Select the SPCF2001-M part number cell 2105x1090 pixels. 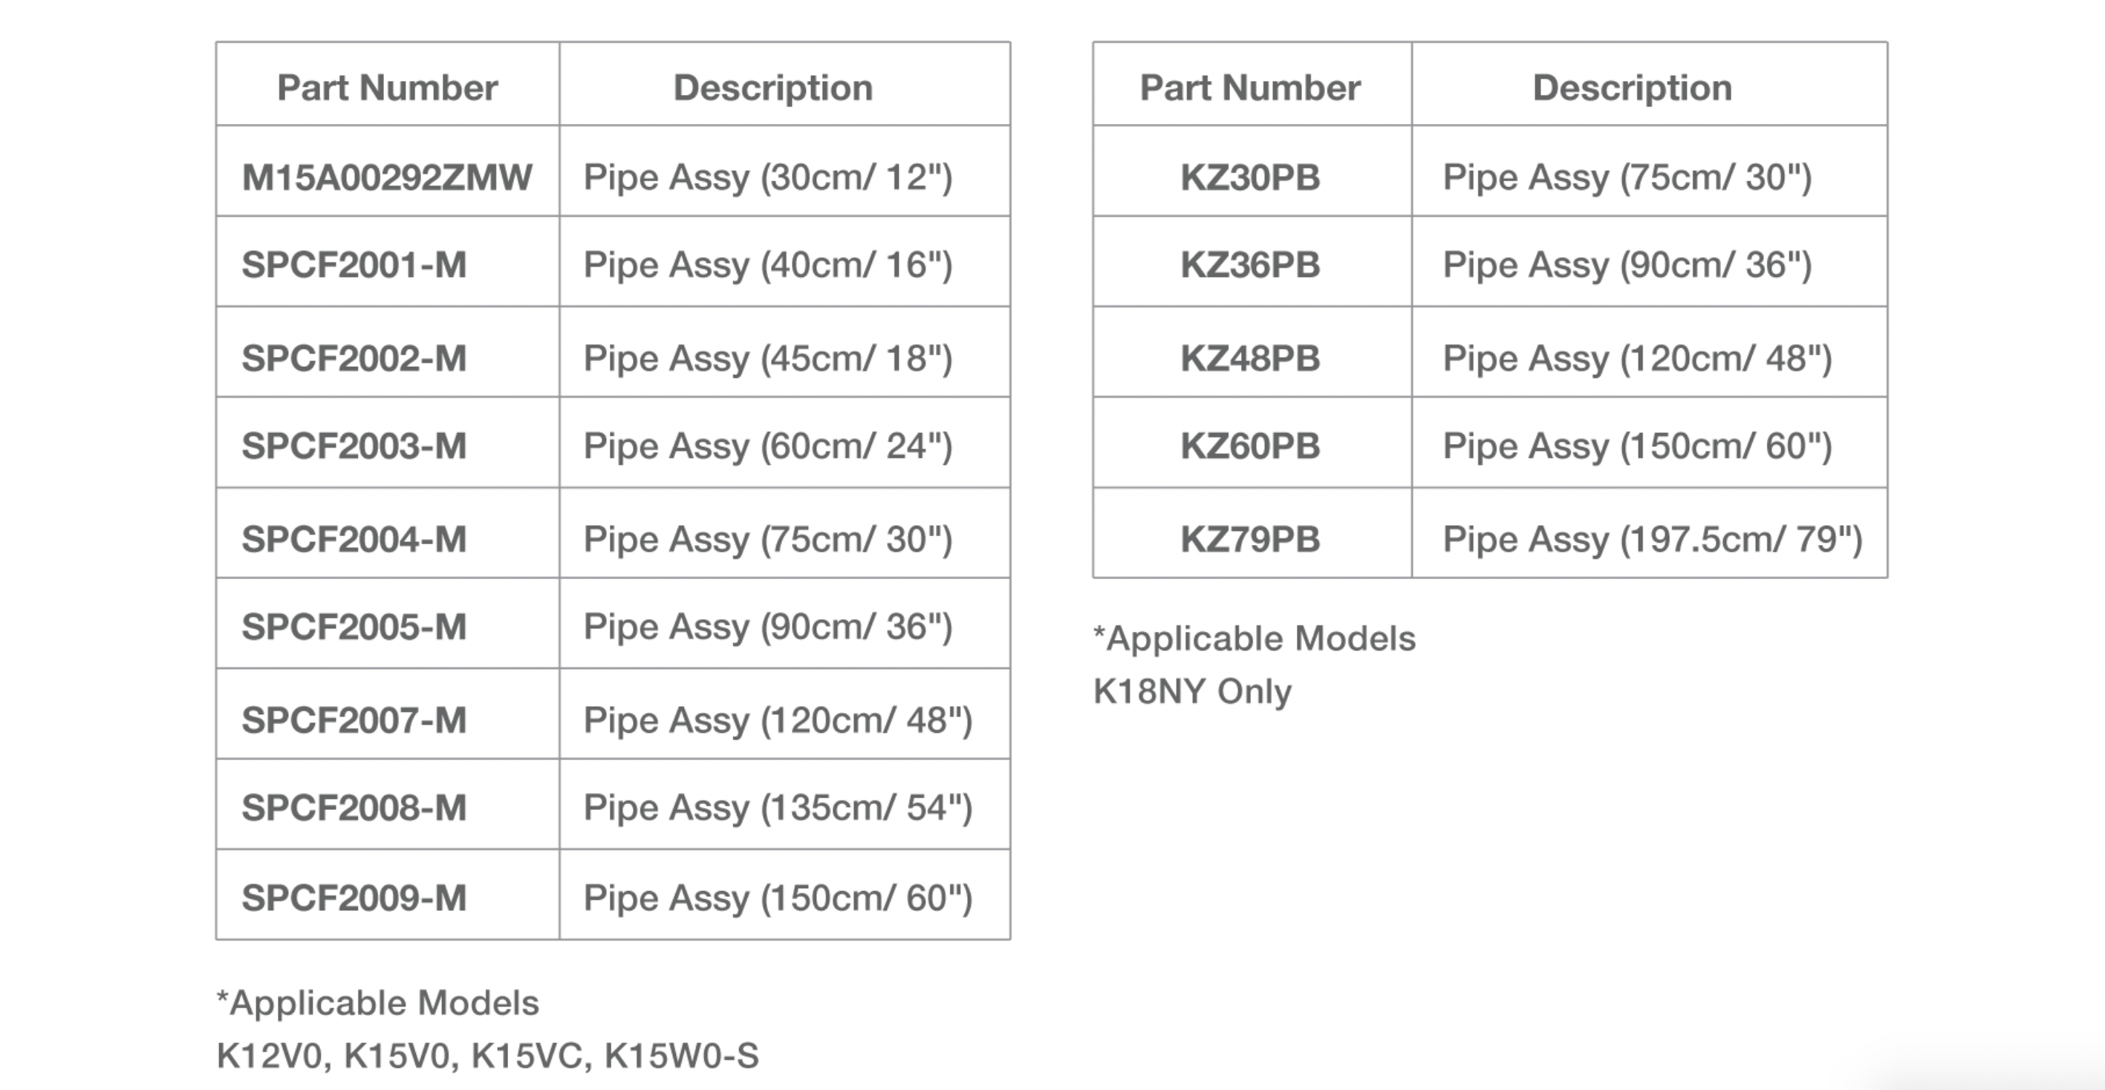(354, 265)
